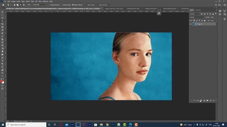Click the Select Subject button

[x=91, y=5]
